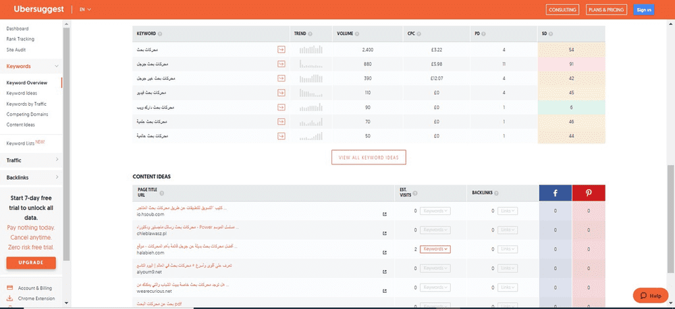Expand the Traffic sidebar section
Screen dimensions: 675x309
[57, 160]
